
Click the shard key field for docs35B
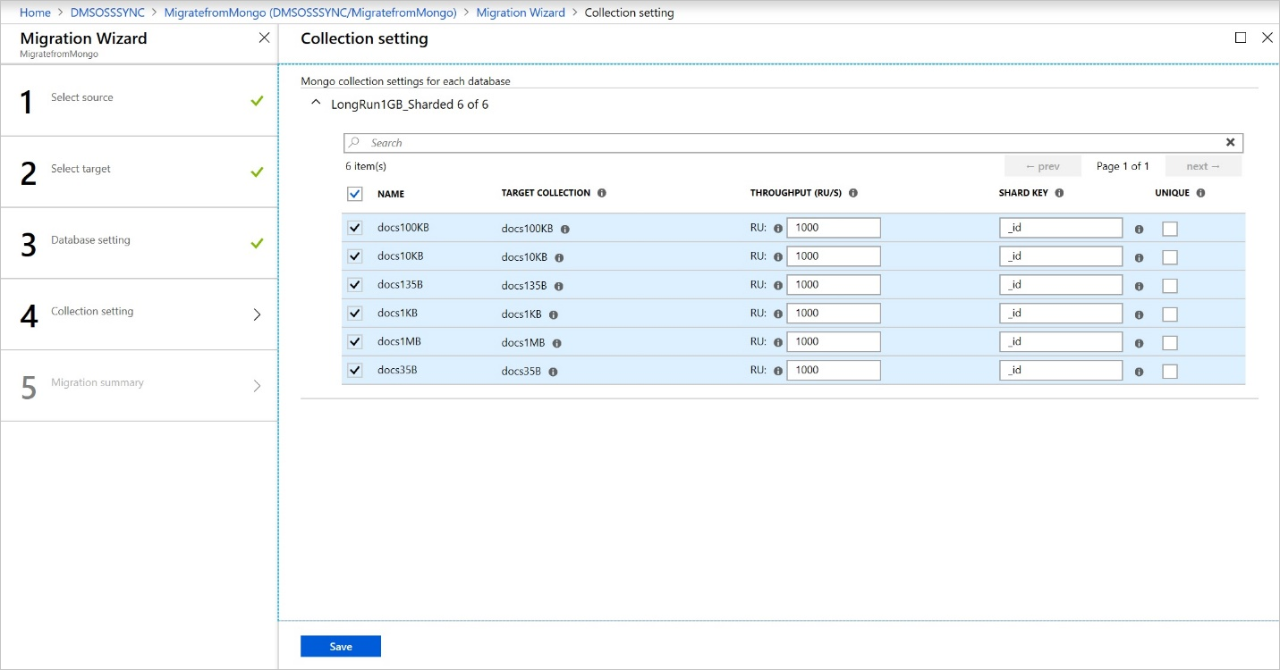[x=1061, y=371]
